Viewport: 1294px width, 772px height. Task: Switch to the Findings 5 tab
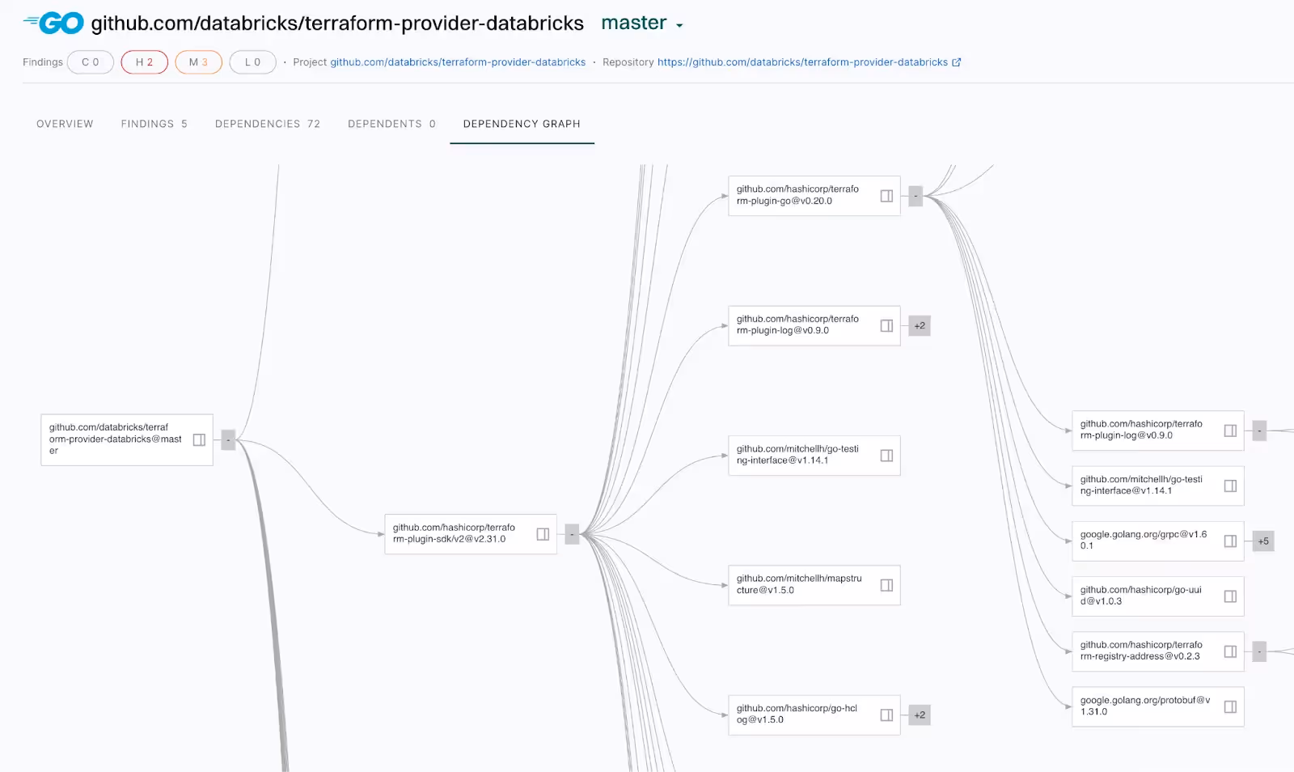(x=154, y=124)
